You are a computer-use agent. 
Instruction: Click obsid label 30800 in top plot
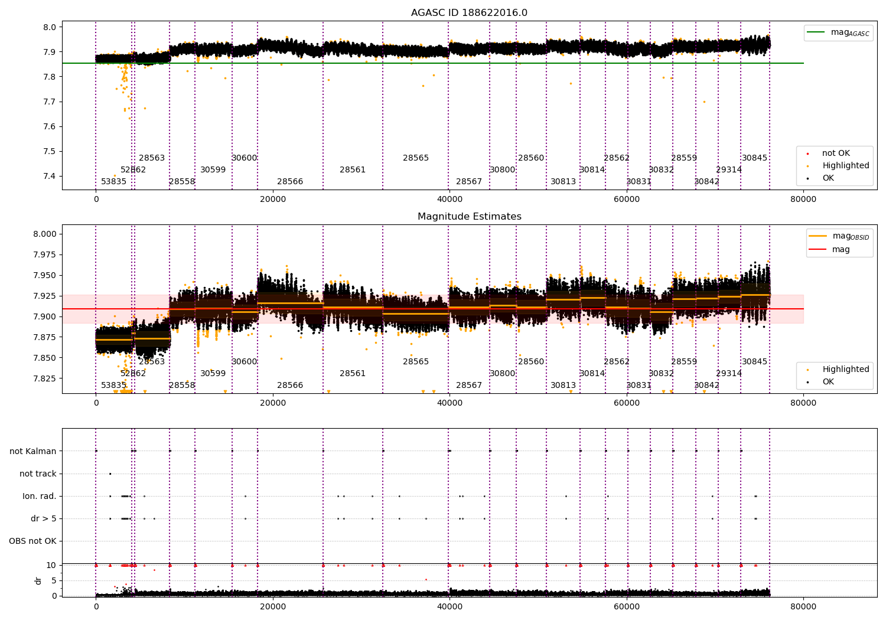[x=503, y=170]
